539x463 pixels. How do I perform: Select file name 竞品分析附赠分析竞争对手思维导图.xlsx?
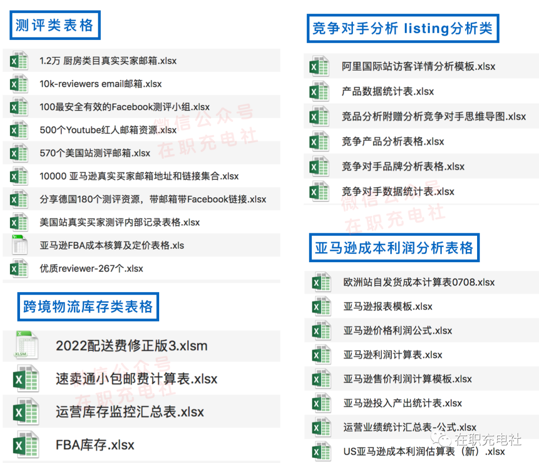coord(434,116)
